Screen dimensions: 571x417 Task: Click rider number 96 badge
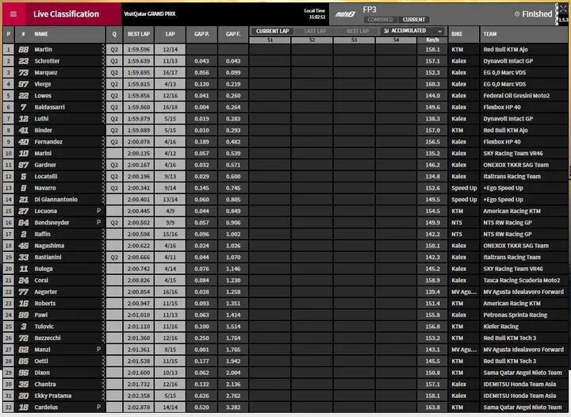[x=24, y=373]
